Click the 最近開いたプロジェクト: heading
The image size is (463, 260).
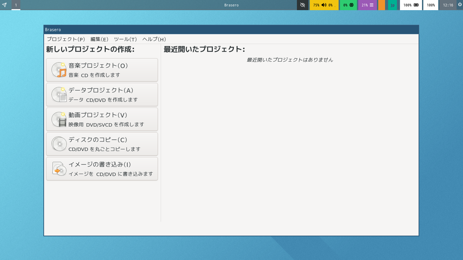(x=204, y=49)
